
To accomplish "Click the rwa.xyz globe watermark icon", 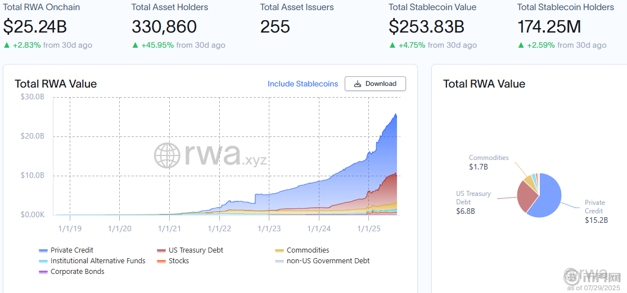I will 167,155.
